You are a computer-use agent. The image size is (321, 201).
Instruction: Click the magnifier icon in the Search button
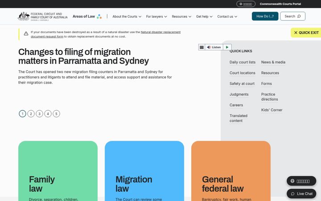299,16
